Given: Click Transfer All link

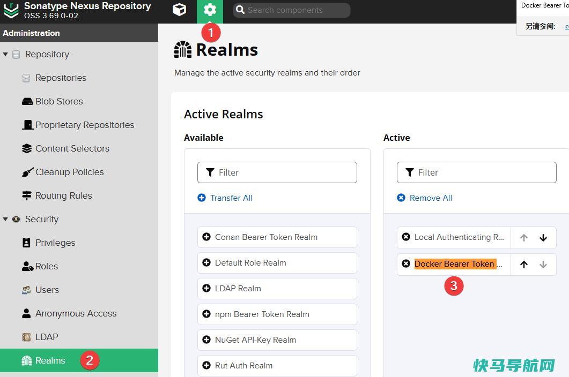Looking at the screenshot, I should pos(225,198).
